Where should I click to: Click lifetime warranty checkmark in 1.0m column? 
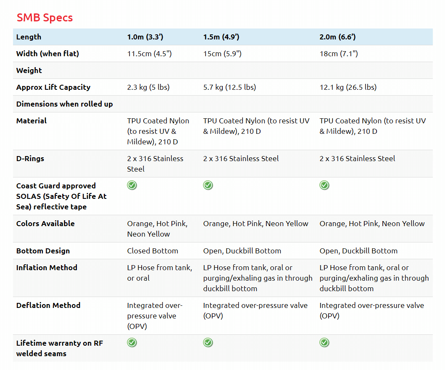tap(132, 343)
